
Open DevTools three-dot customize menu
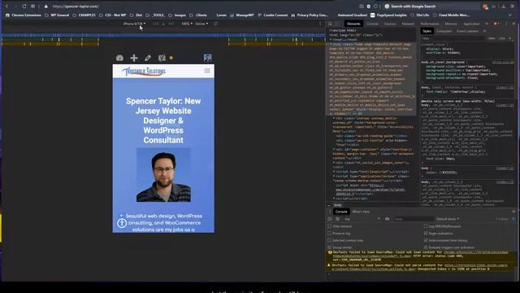coord(506,24)
